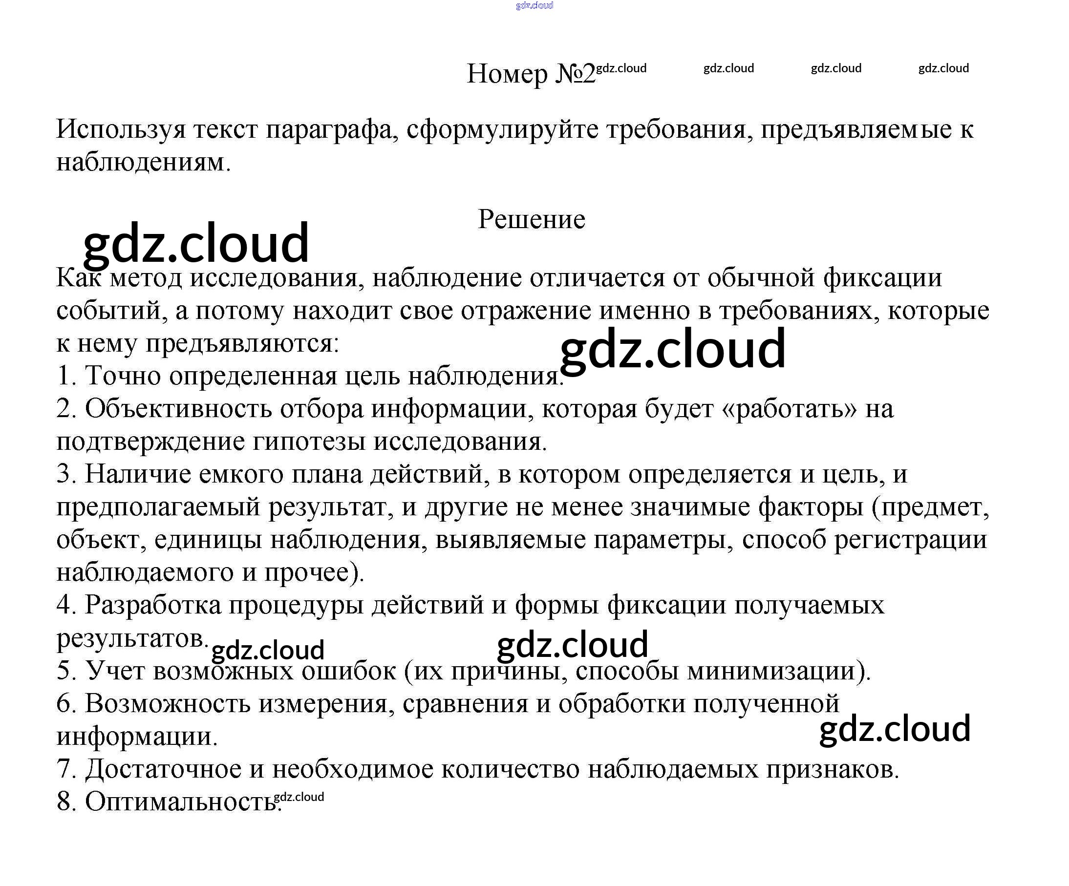The width and height of the screenshot is (1069, 886).
Task: Click list item '6. Возможность измерения, сравнения'
Action: point(447,704)
